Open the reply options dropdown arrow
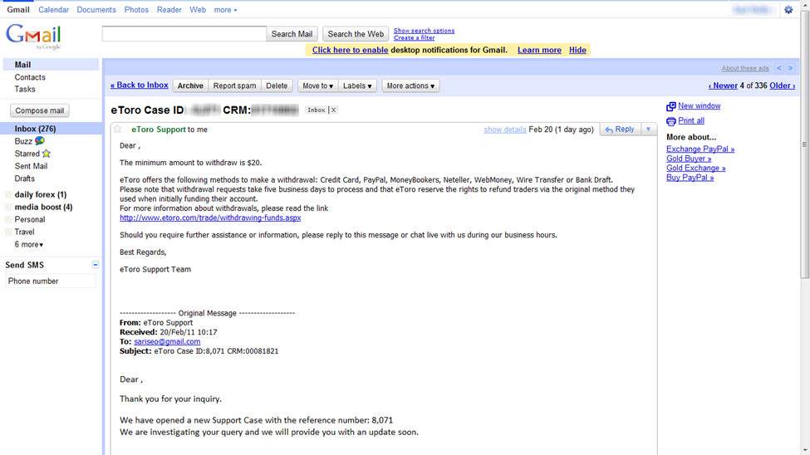This screenshot has height=455, width=810. (x=648, y=130)
